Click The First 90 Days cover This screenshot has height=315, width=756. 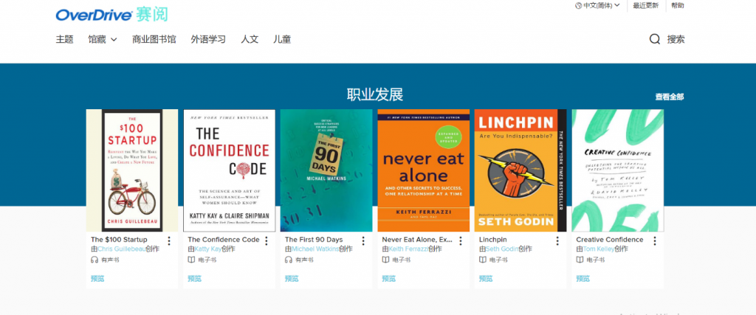pos(326,170)
